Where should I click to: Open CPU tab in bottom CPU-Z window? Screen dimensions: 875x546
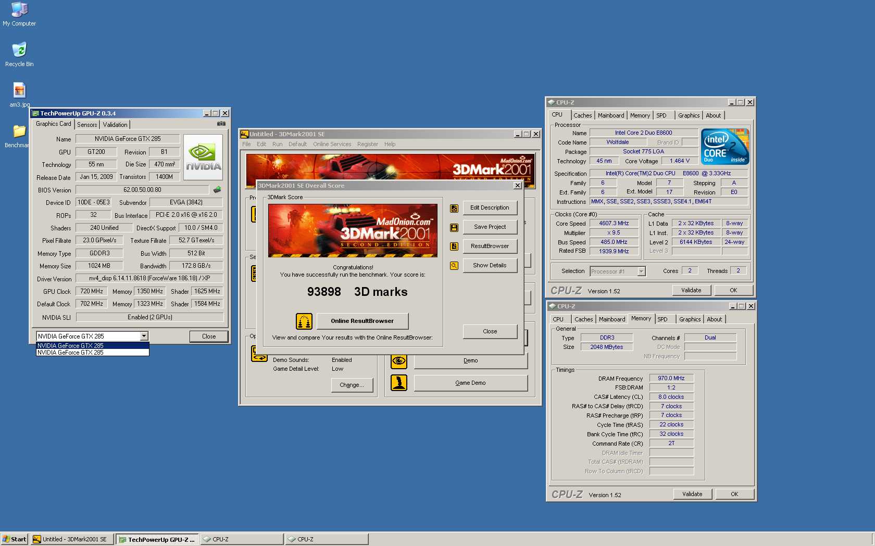(558, 319)
